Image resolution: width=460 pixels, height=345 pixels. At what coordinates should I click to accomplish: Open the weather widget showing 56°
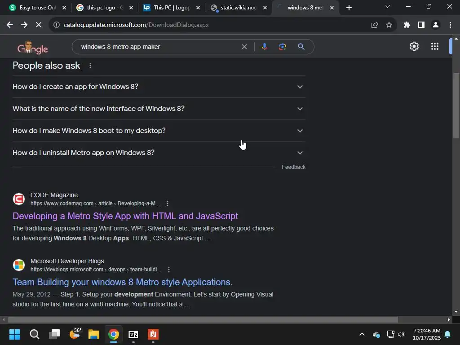point(75,334)
